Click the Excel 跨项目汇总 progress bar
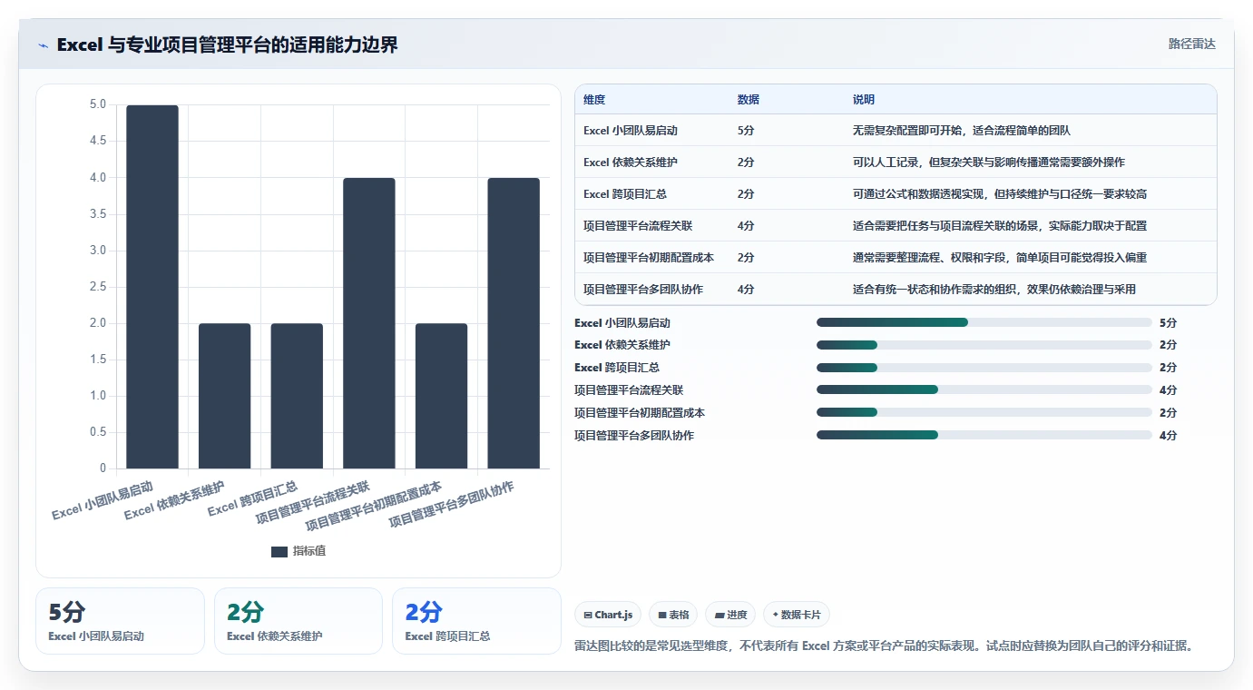Image resolution: width=1253 pixels, height=690 pixels. pos(984,368)
